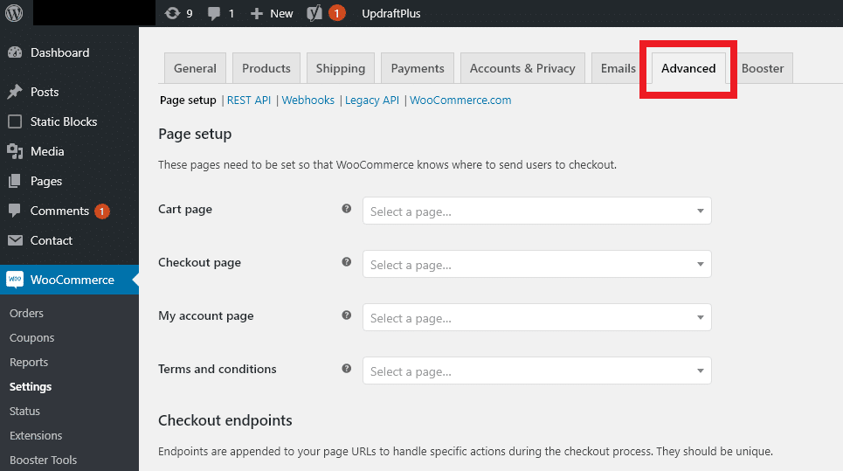This screenshot has width=843, height=471.
Task: Open the REST API link
Action: [x=249, y=100]
